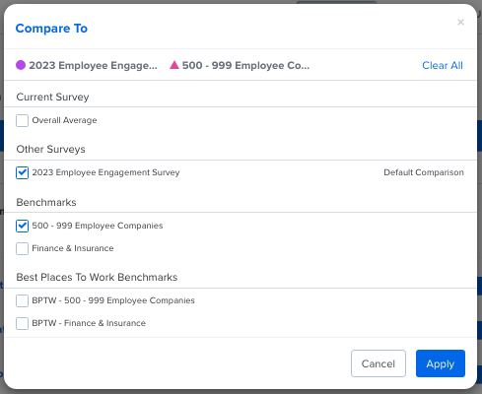Select the '500 - 999 Employee Co...' chip text
482x394 pixels.
tap(245, 65)
